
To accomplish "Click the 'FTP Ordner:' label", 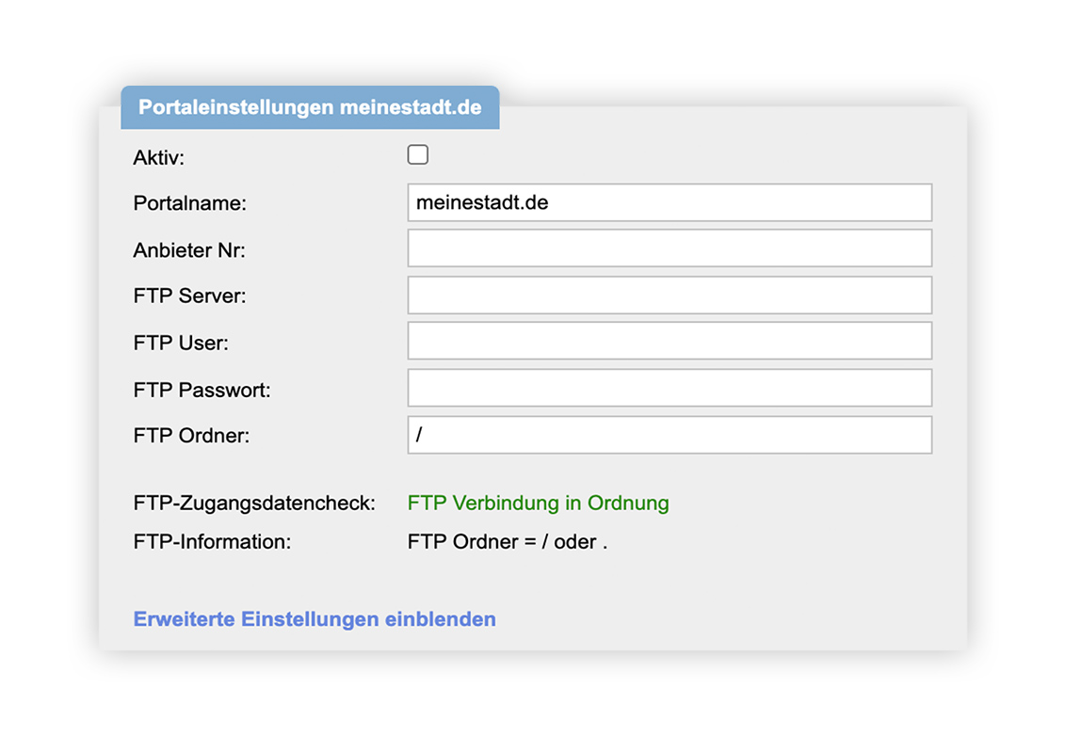I will [191, 436].
